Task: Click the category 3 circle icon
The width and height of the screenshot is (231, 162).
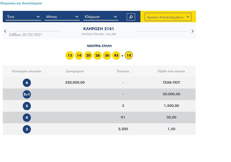Action: tap(27, 129)
